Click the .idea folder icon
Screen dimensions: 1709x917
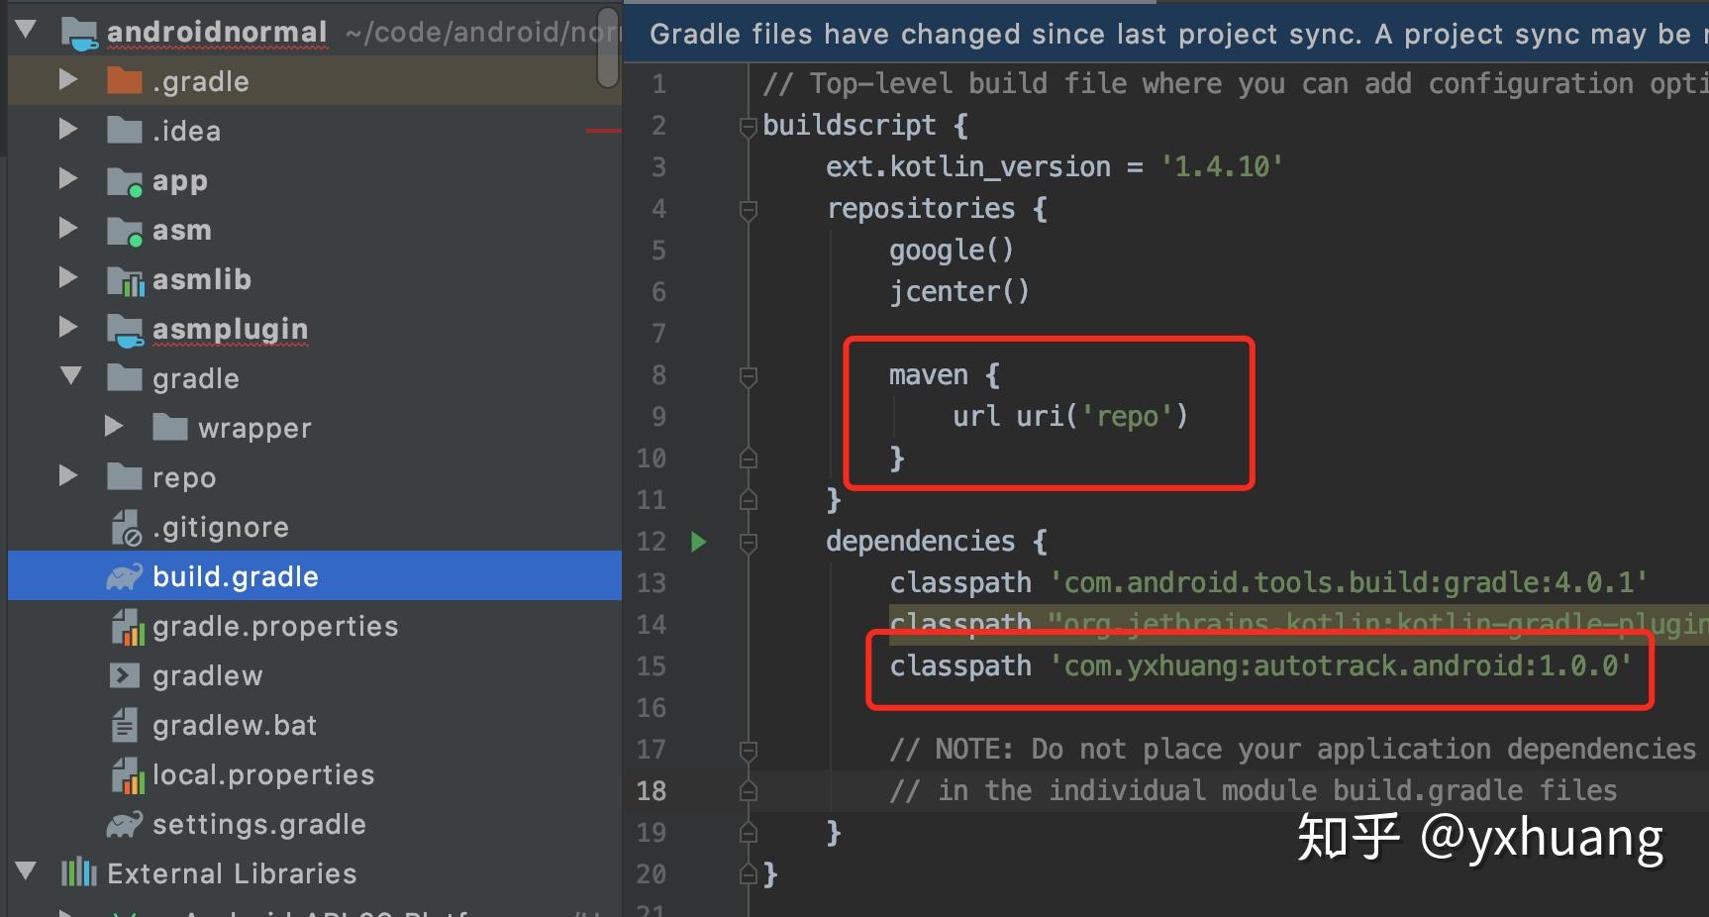(x=125, y=130)
